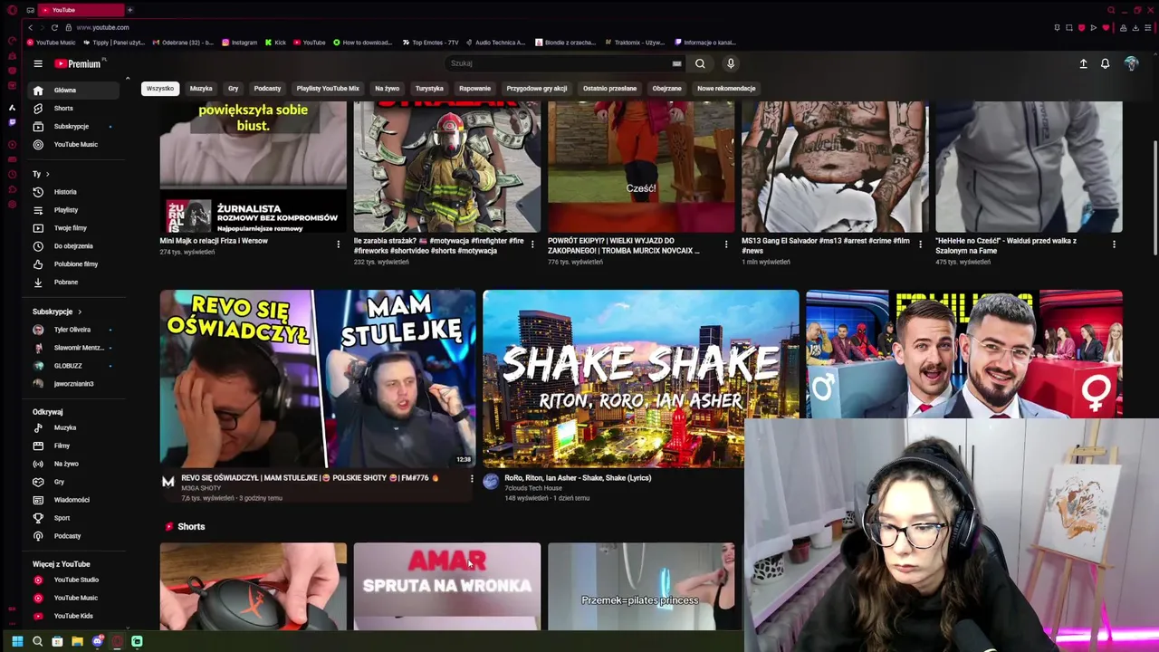This screenshot has height=652, width=1159.
Task: Select the Turystyka filter chip
Action: [x=429, y=89]
